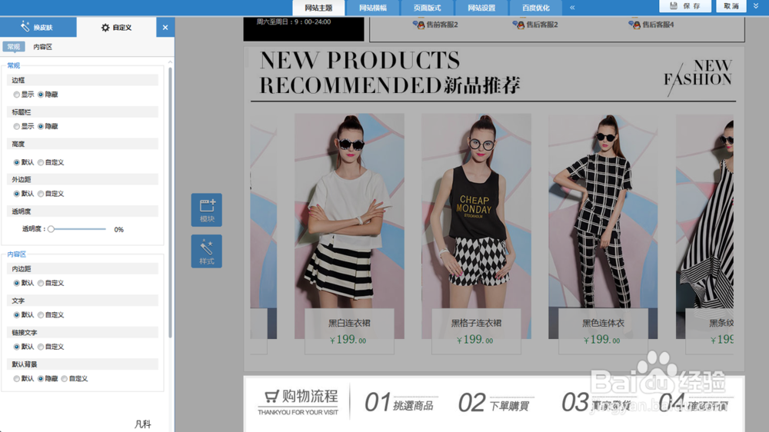Click the 黑色连体衣 product name
769x432 pixels.
(603, 323)
